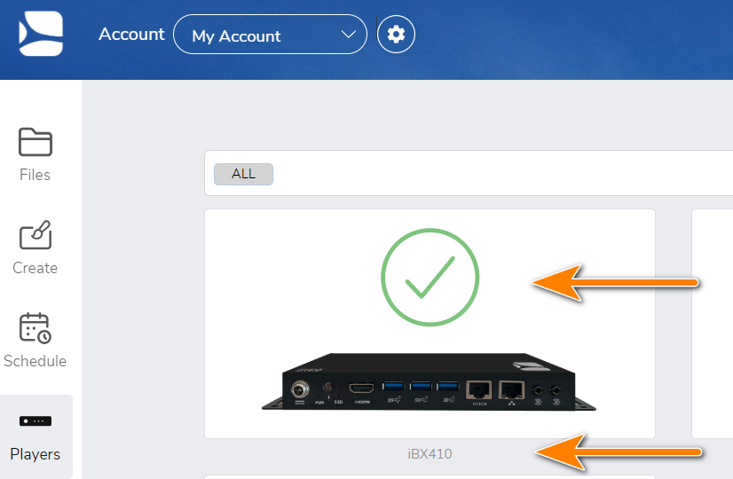
Task: Select the ALL filter tag
Action: pos(243,174)
